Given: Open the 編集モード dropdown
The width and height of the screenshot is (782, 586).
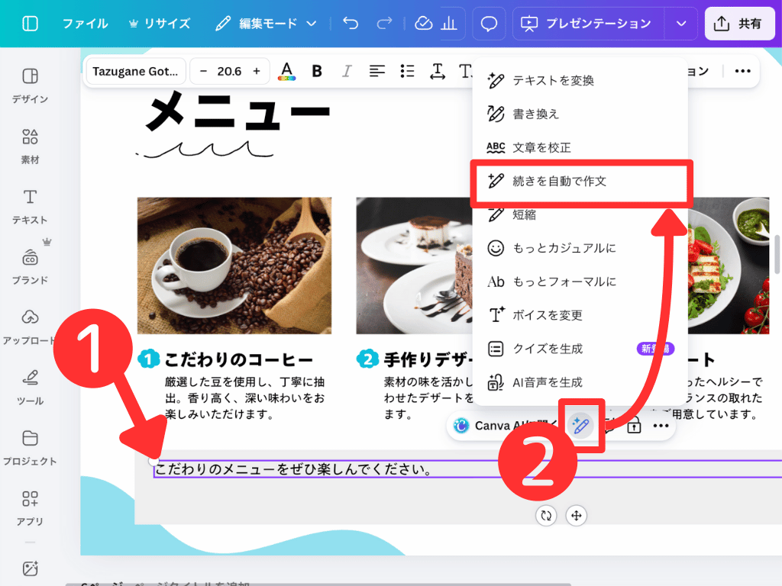Looking at the screenshot, I should (x=263, y=23).
